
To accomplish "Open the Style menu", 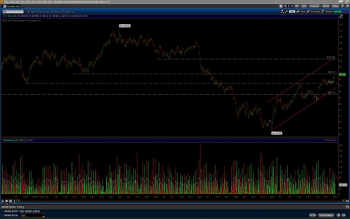I will [x=301, y=12].
